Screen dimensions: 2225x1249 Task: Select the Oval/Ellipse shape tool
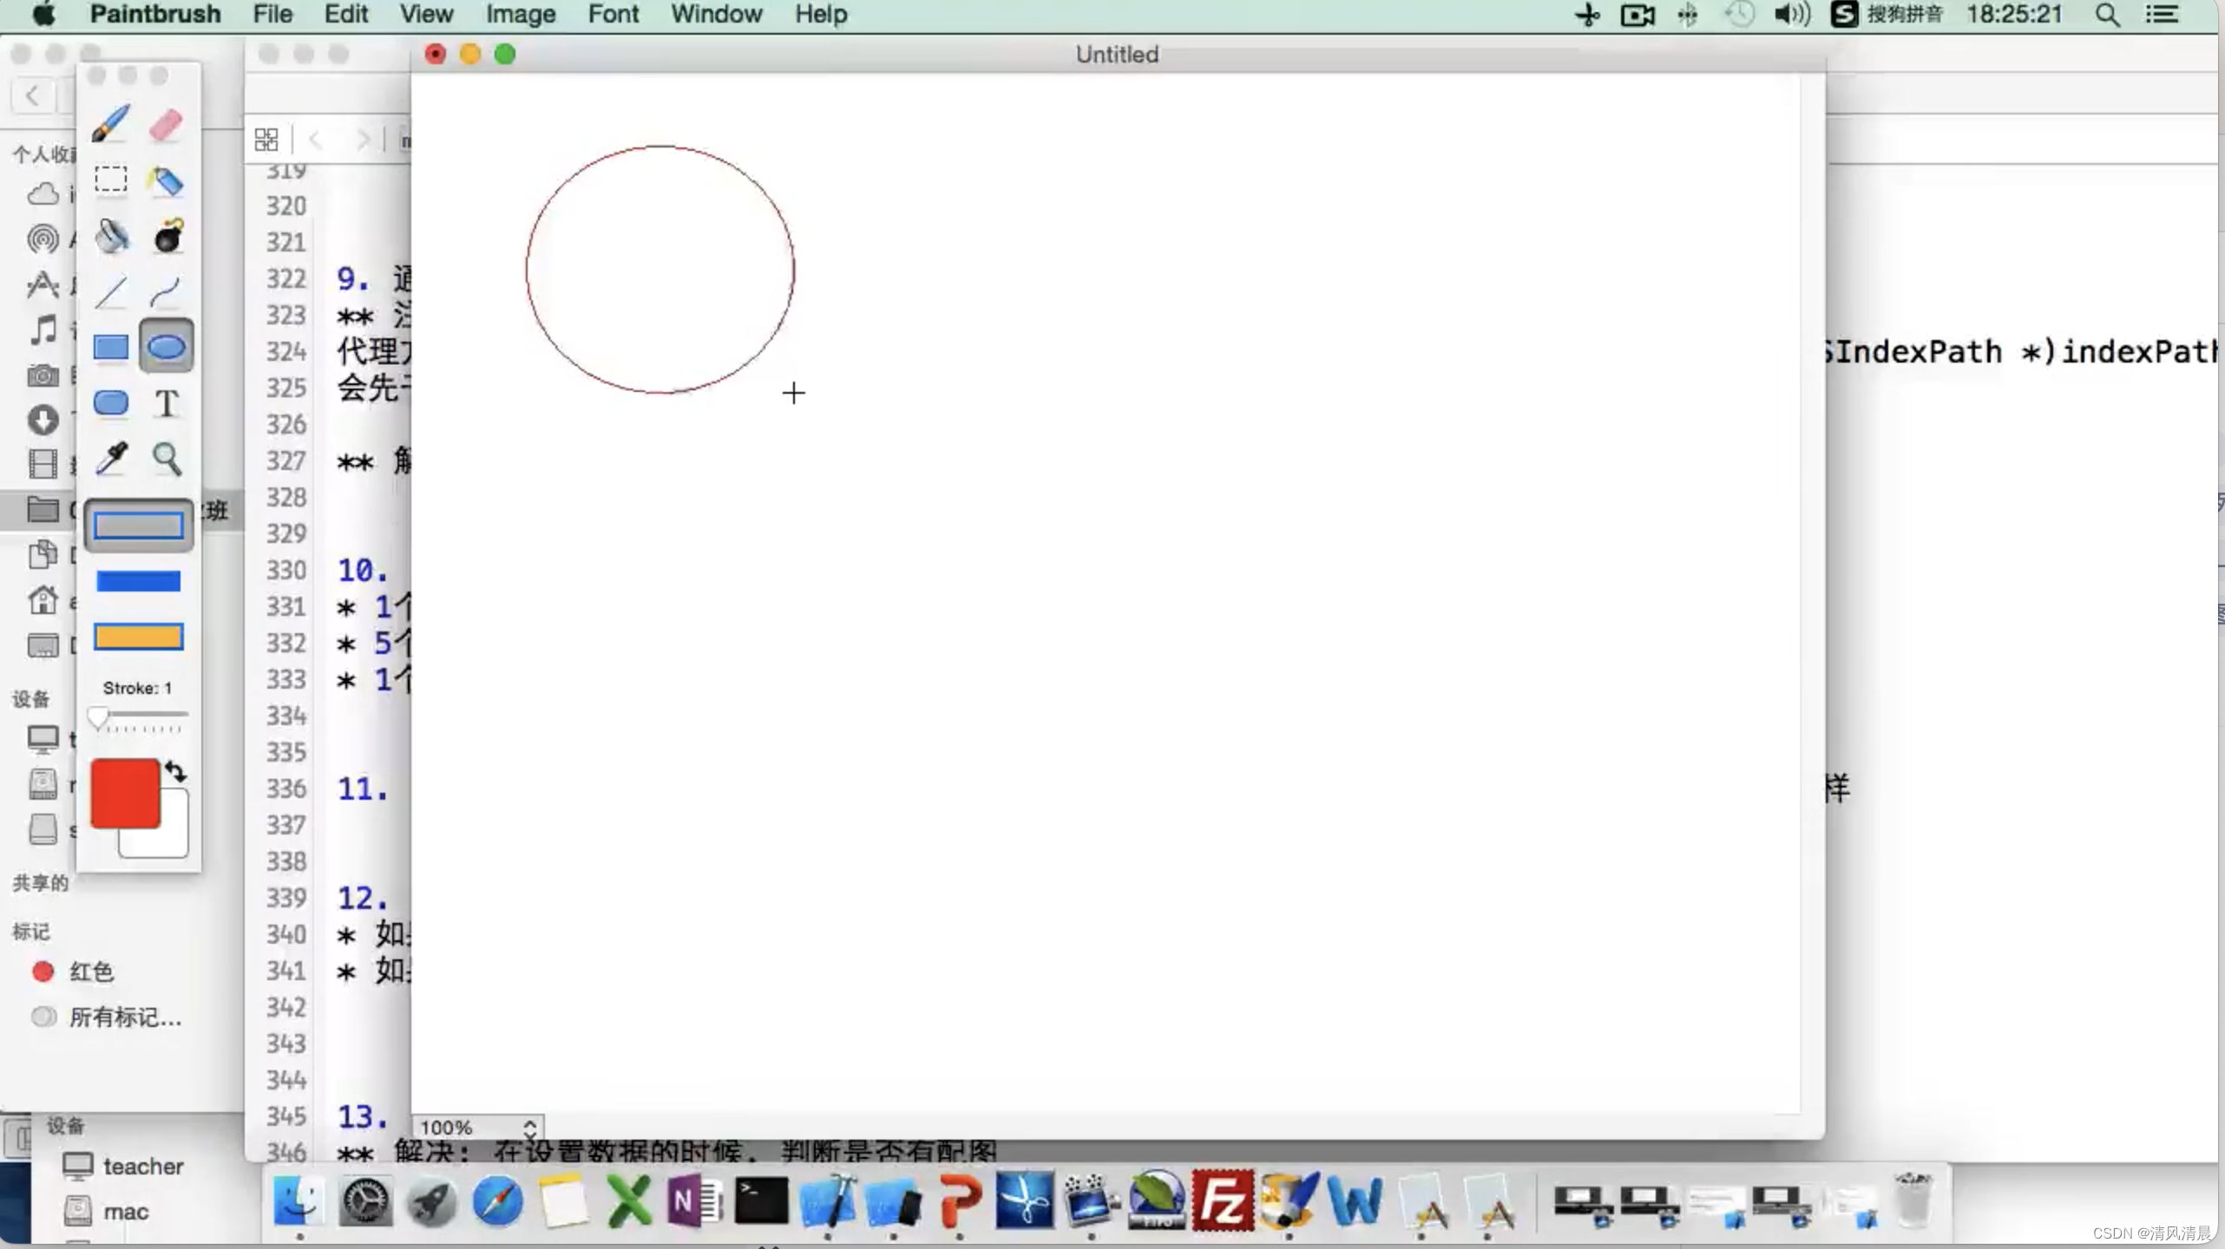pyautogui.click(x=165, y=347)
